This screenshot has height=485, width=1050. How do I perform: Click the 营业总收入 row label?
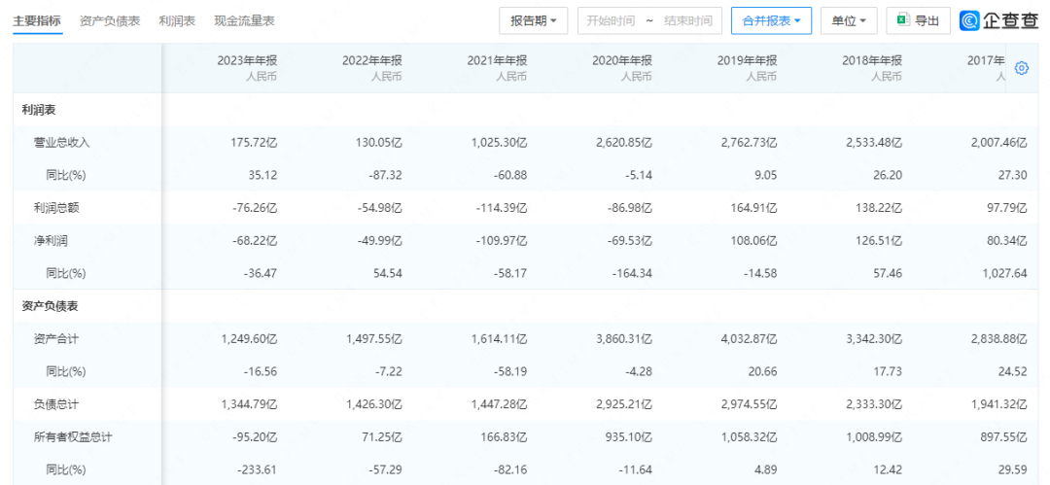[61, 142]
